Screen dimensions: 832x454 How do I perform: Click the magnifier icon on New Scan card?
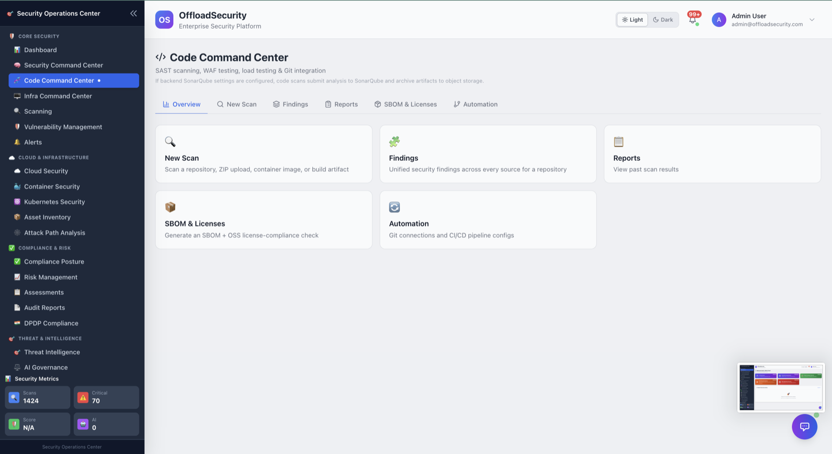170,141
